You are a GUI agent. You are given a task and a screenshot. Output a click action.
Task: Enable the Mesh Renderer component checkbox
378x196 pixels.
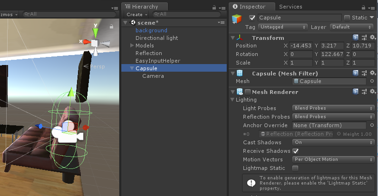tap(247, 92)
